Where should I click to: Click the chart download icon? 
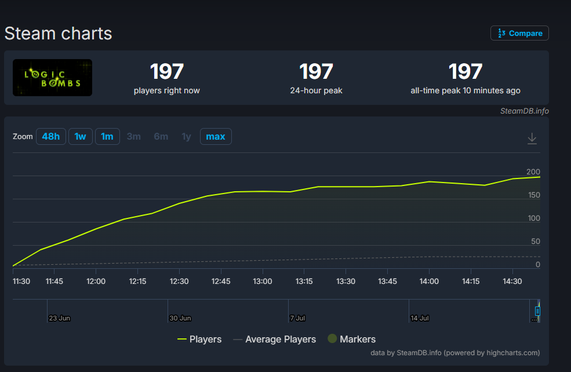[532, 138]
